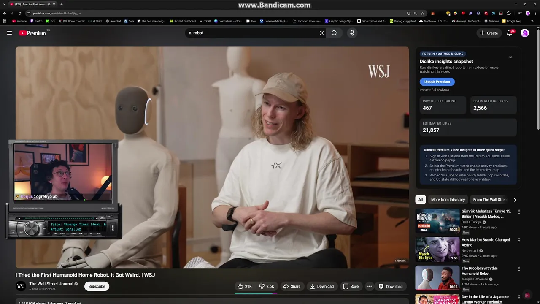
Task: Clear the search box with the X icon
Action: click(x=321, y=33)
